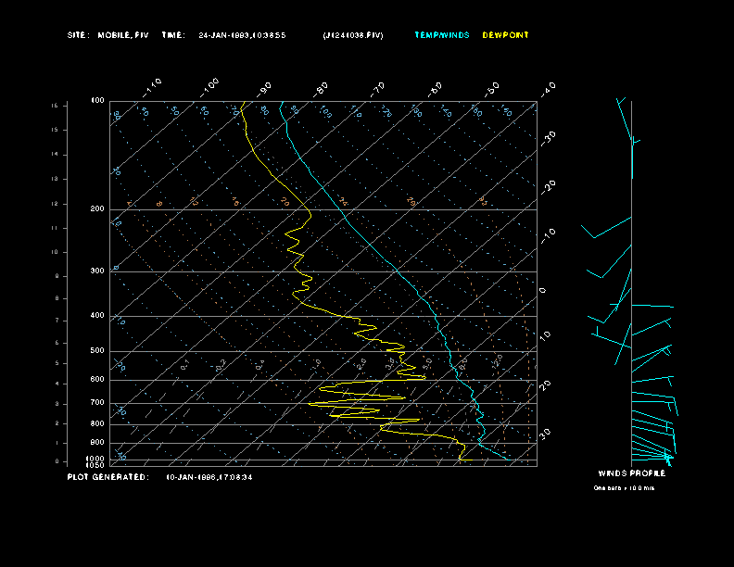The image size is (734, 567).
Task: Click the 8 km altitude scale label
Action: (x=57, y=298)
